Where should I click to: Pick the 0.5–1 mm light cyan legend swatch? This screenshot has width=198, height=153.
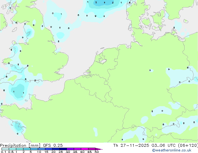(x=12, y=149)
